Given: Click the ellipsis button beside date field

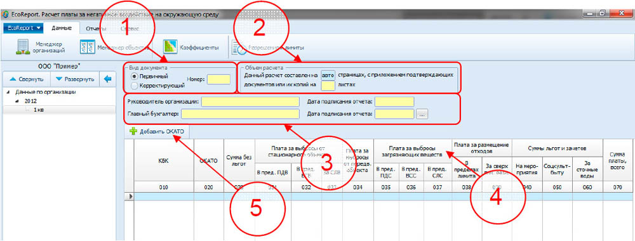Looking at the screenshot, I should 422,114.
